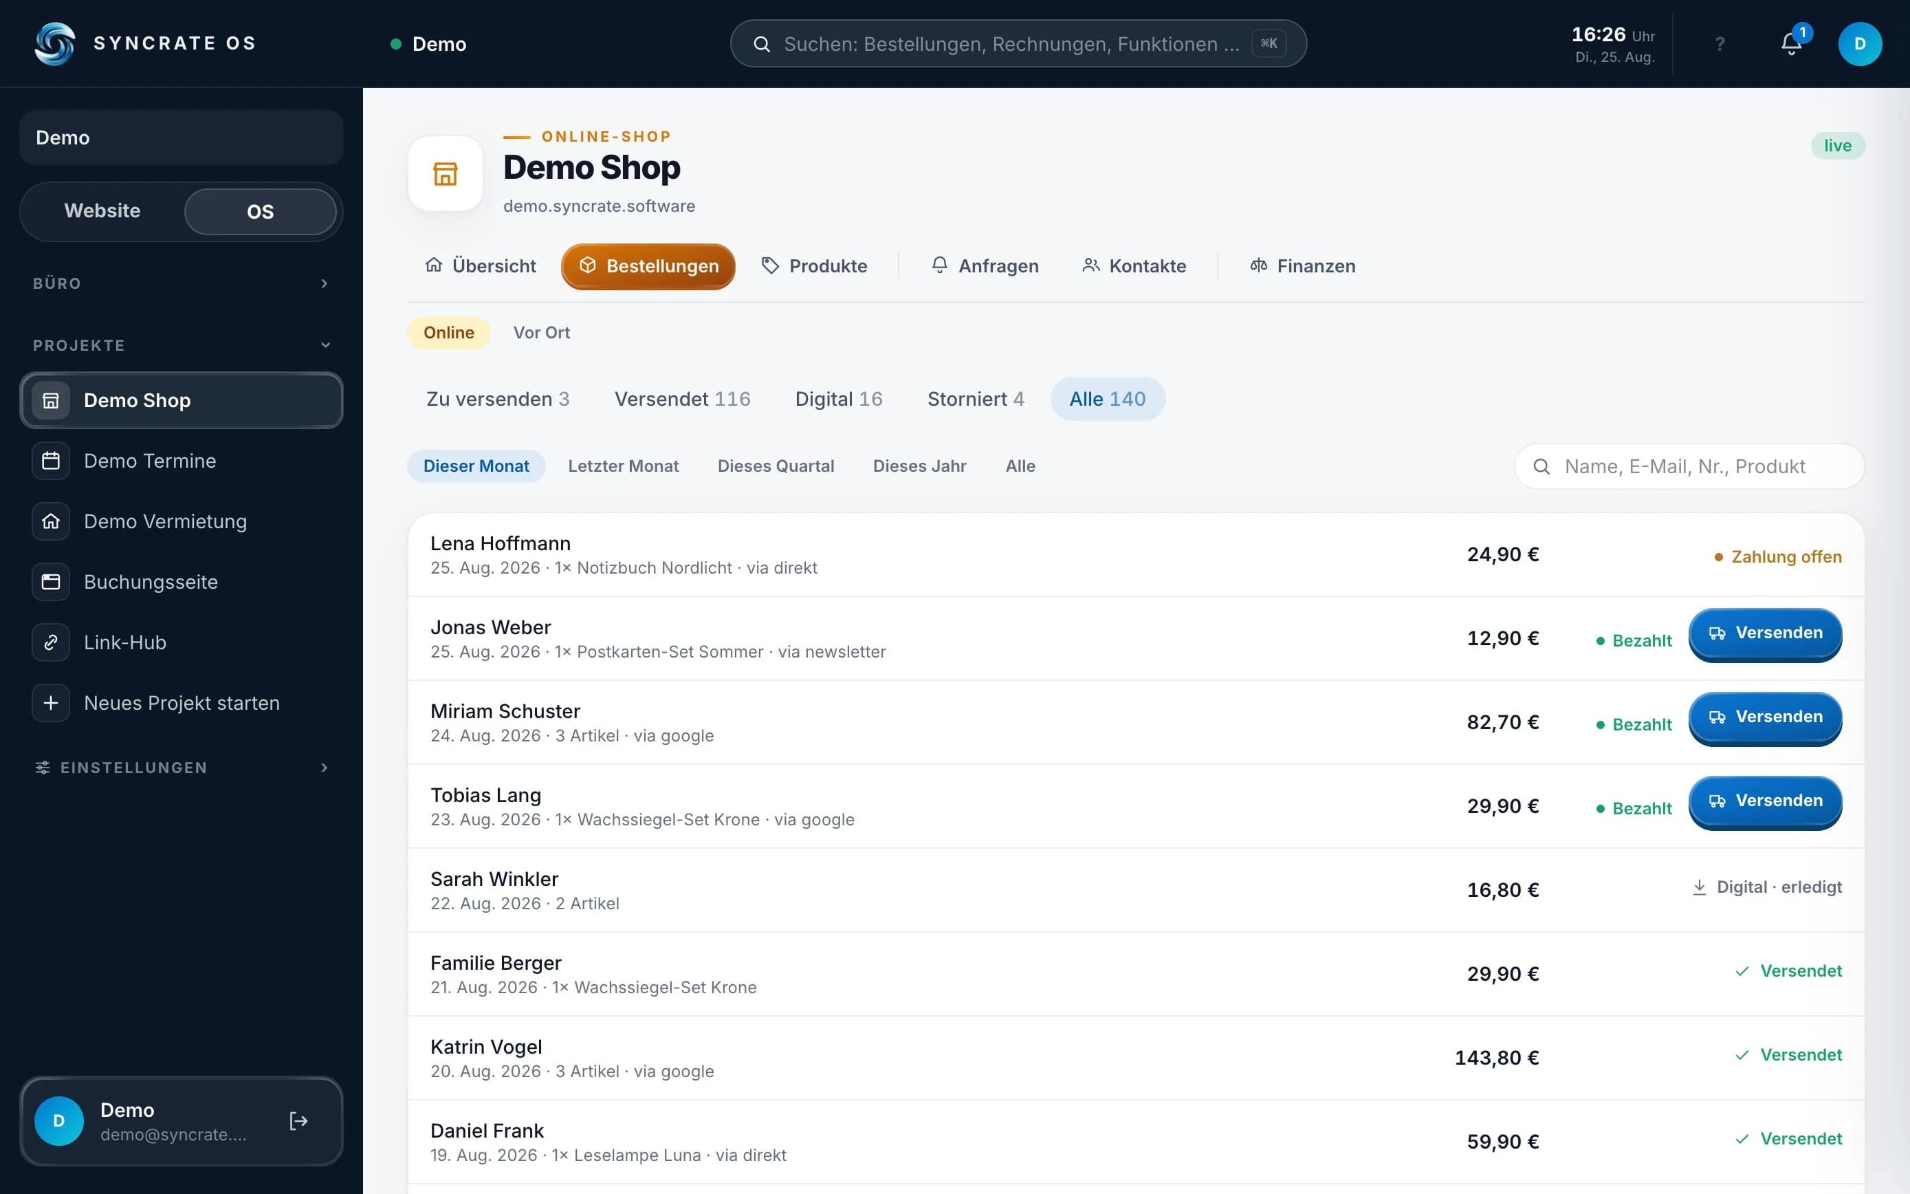Click download icon next to Digital · erledigt
This screenshot has height=1194, width=1910.
click(x=1700, y=888)
